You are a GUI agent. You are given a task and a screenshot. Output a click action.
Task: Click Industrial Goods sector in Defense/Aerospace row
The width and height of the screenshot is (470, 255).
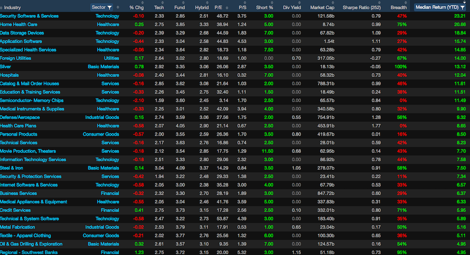click(x=102, y=118)
